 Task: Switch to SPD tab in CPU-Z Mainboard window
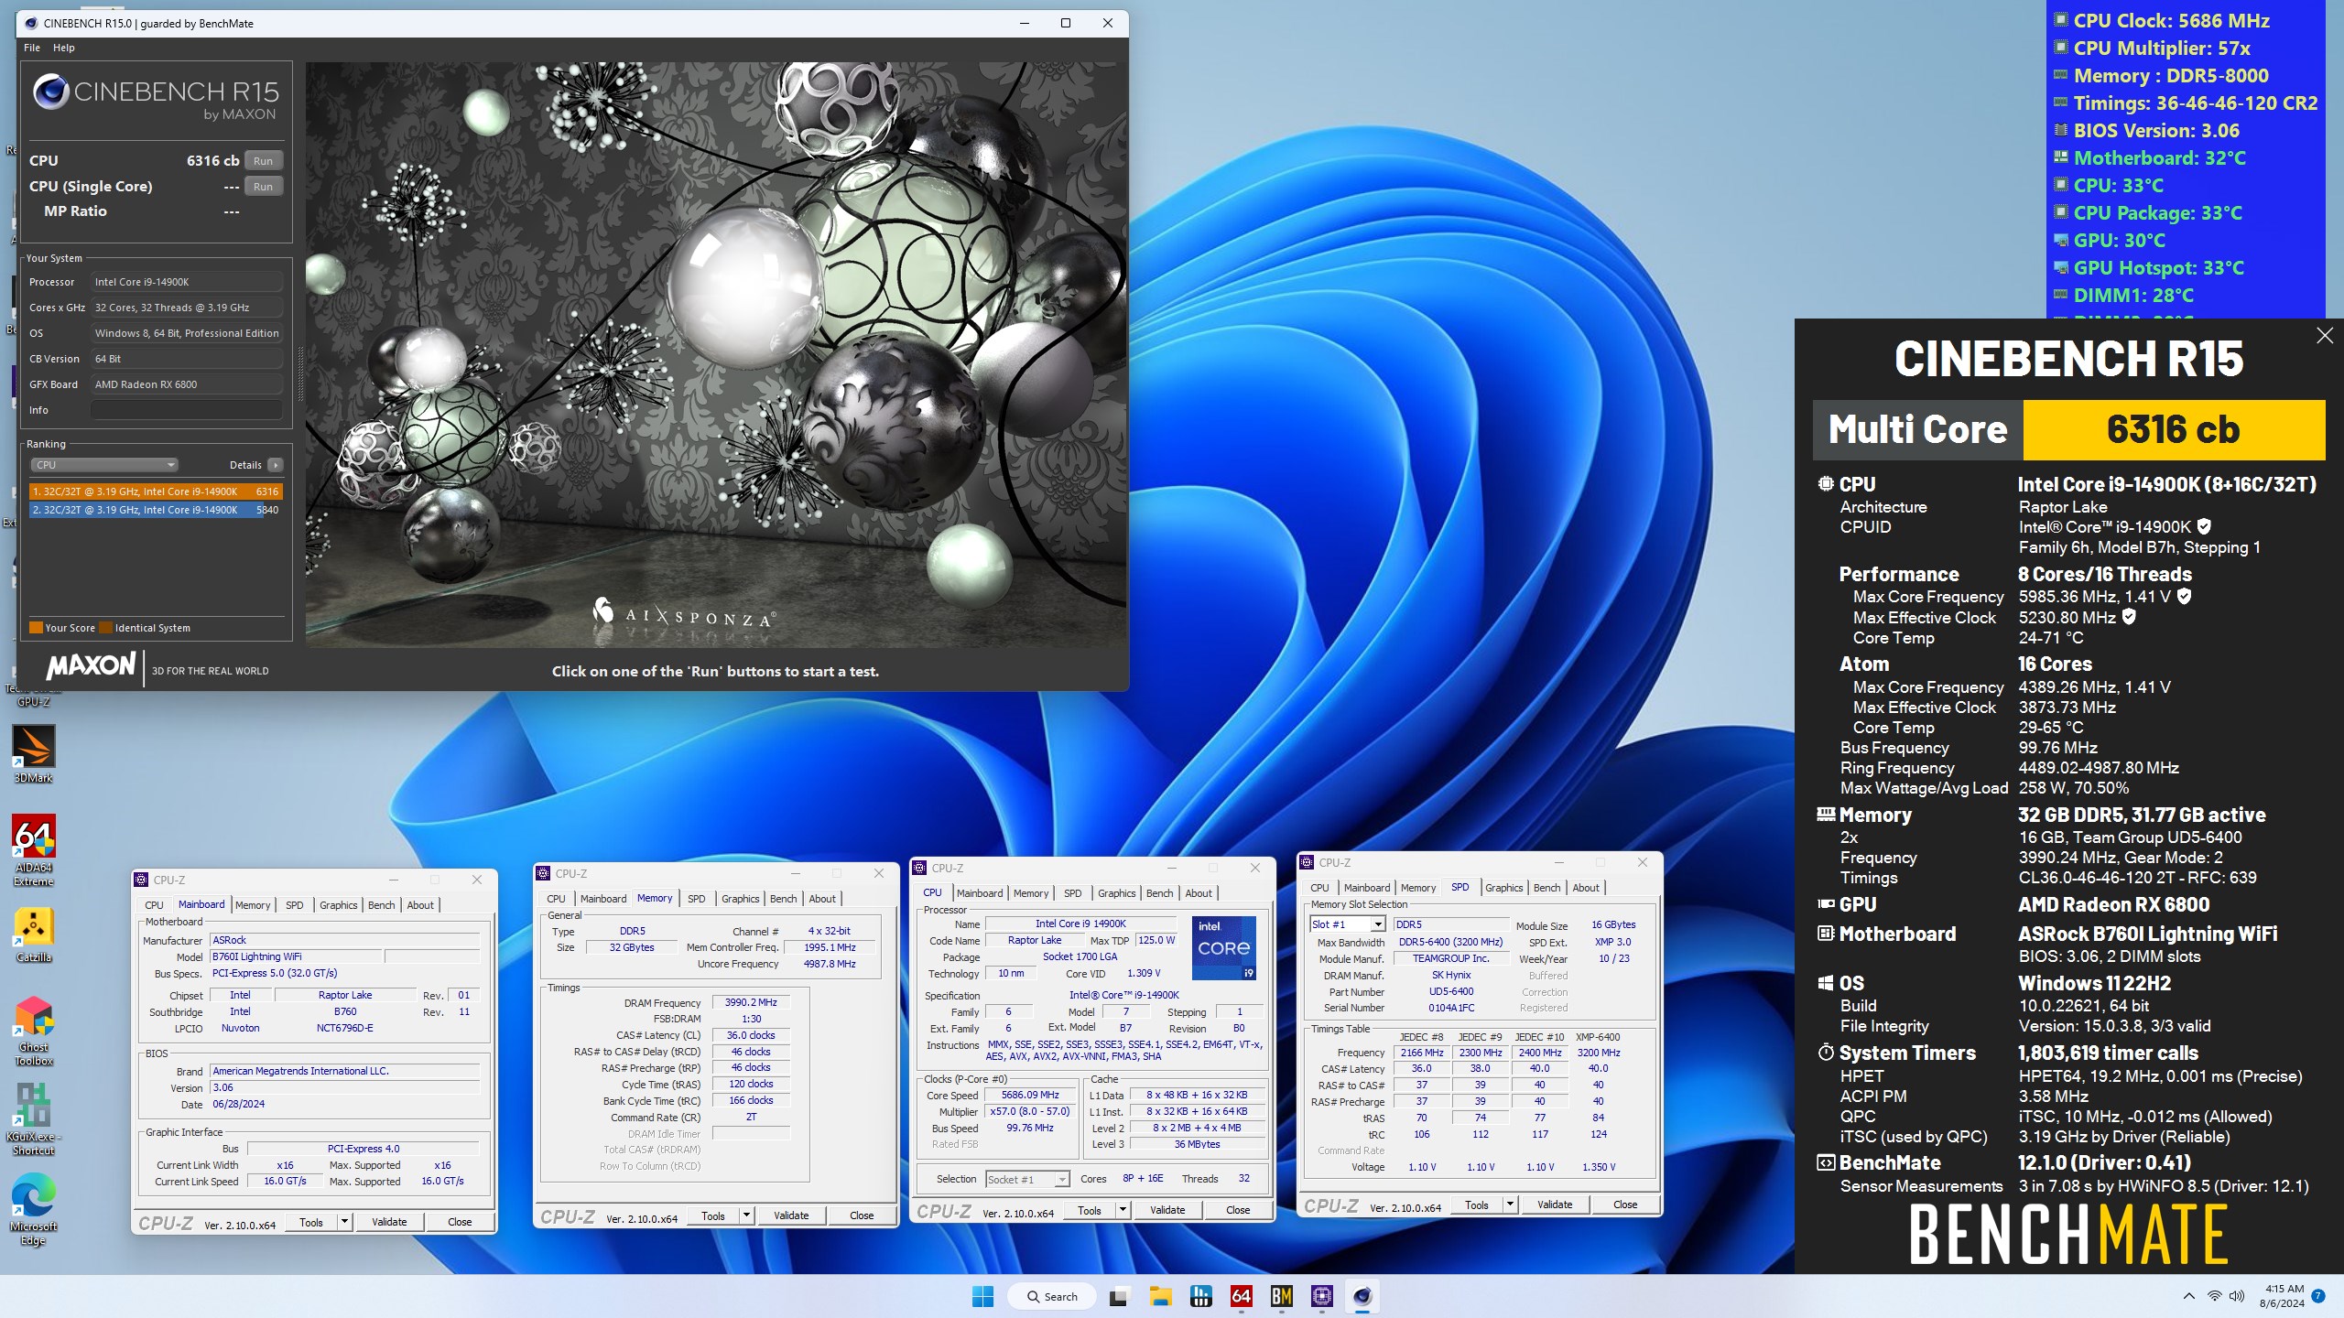[x=295, y=905]
